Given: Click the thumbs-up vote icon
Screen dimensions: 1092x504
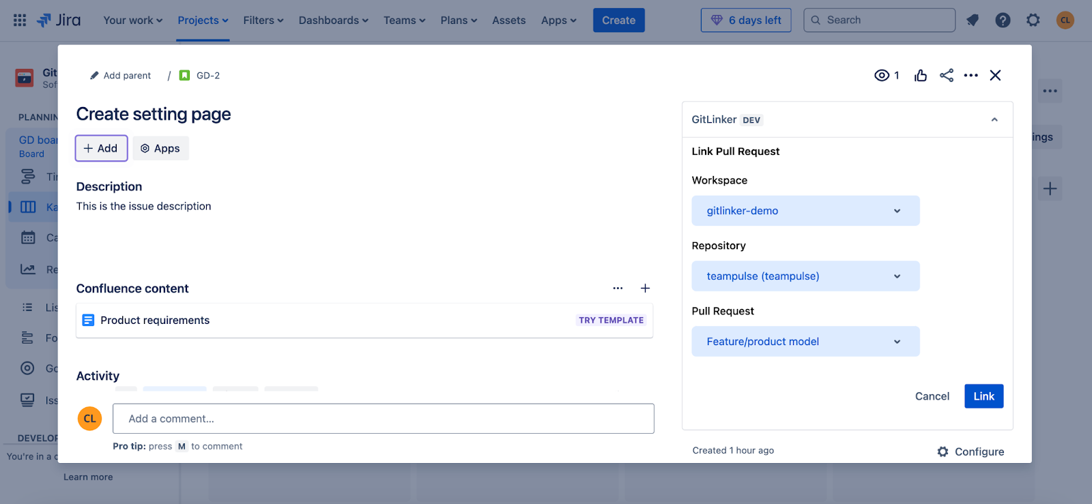Looking at the screenshot, I should (921, 76).
